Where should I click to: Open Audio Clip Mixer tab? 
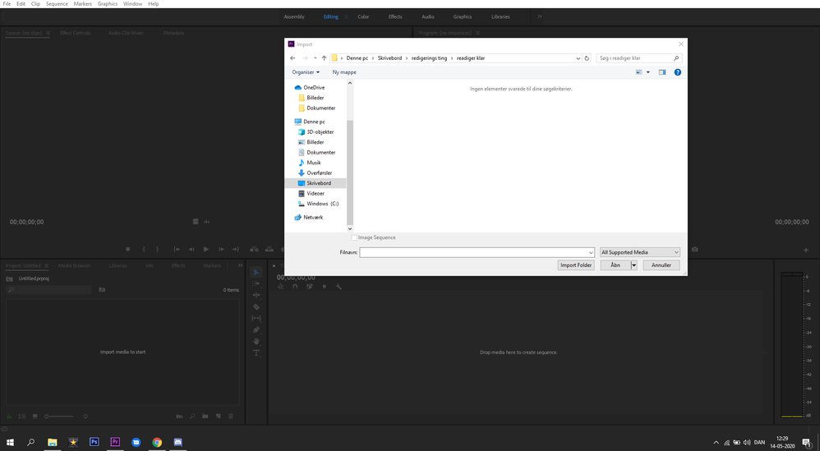coord(126,33)
